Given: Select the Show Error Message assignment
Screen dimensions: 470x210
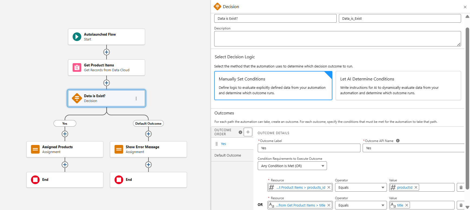Looking at the screenshot, I should [x=148, y=149].
